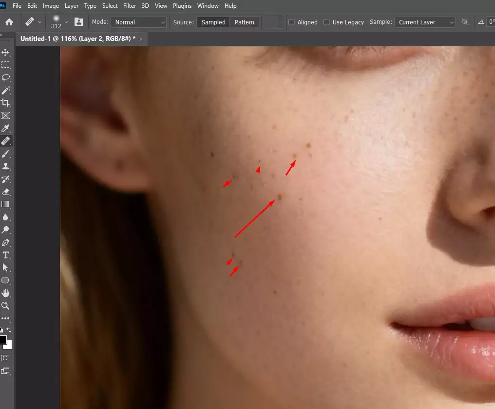Viewport: 495px width, 409px height.
Task: Open the brush size picker
Action: point(58,22)
